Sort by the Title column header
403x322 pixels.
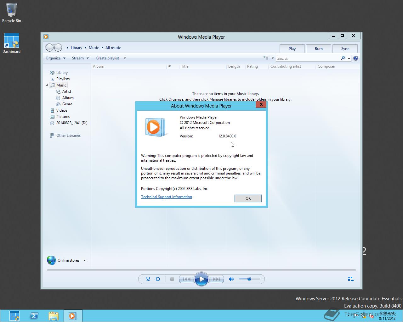click(x=203, y=66)
